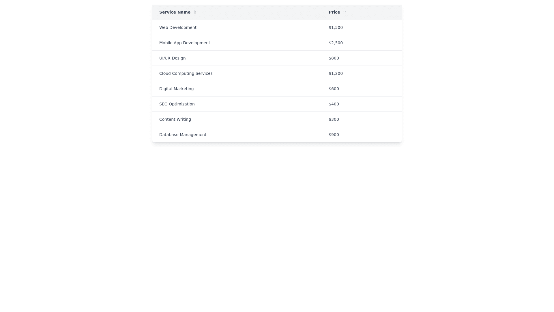Image resolution: width=554 pixels, height=312 pixels.
Task: Click the Digital Marketing row
Action: 176,89
